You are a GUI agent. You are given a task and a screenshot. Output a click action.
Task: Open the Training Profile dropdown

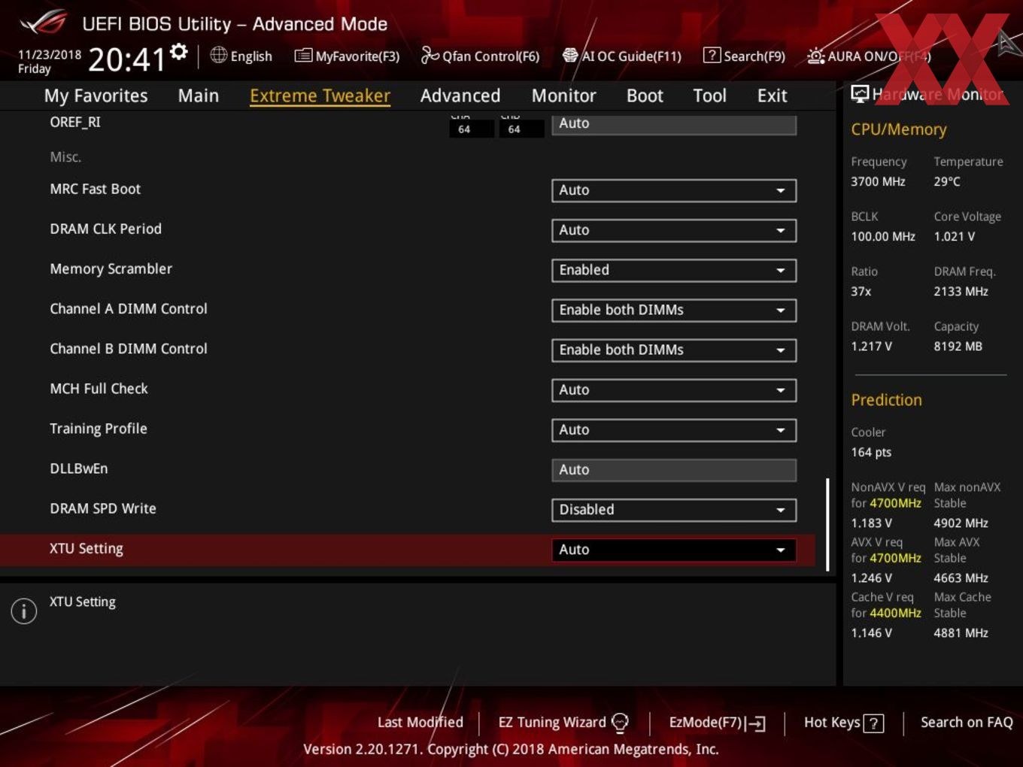point(674,429)
